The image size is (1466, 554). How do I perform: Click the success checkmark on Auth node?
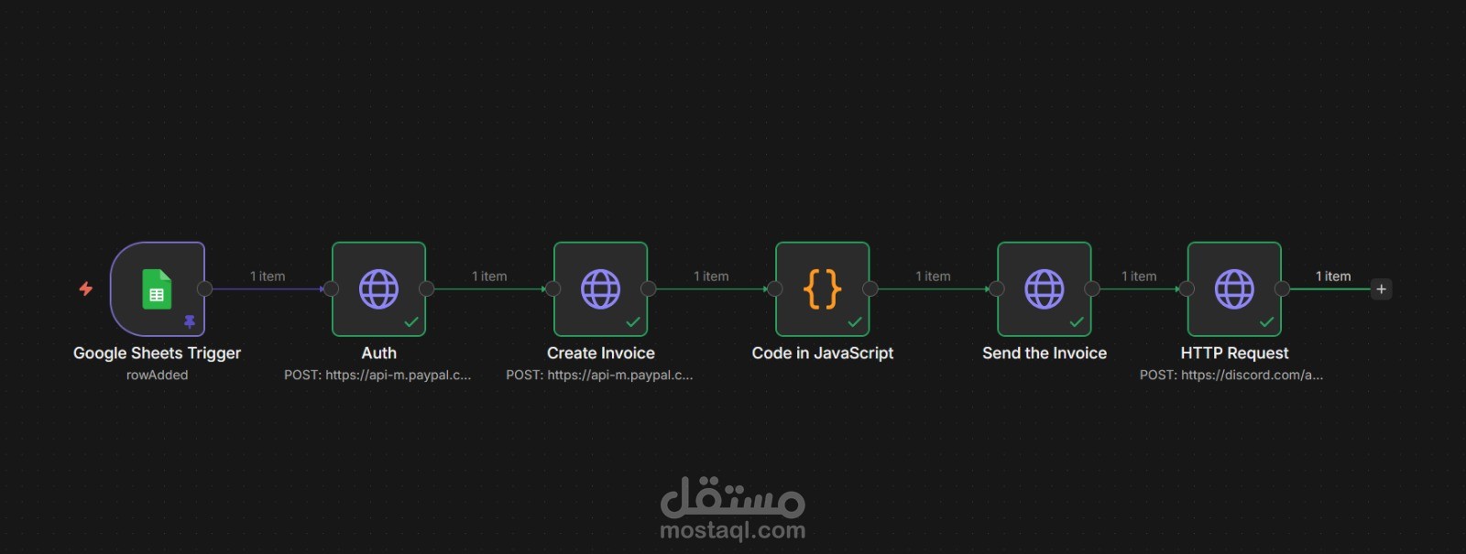coord(411,321)
